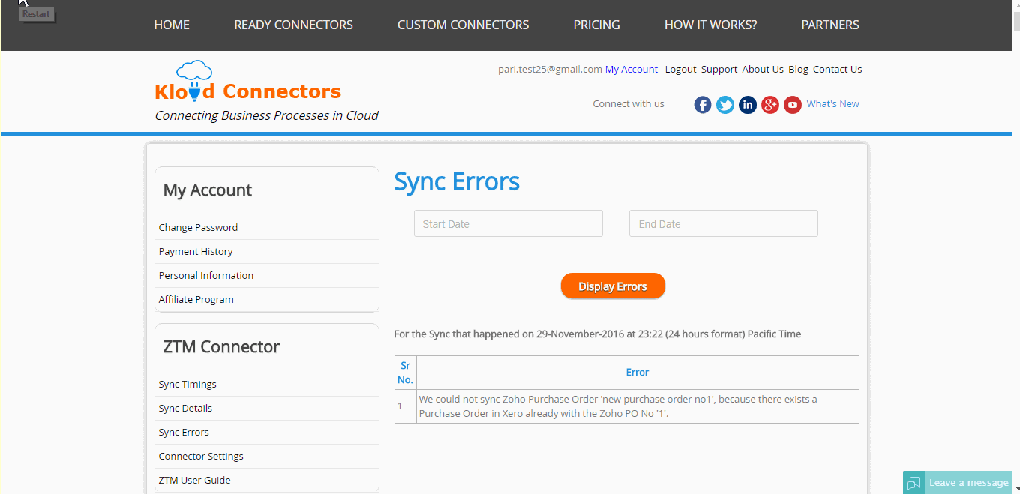Open PARTNERS menu item
This screenshot has width=1020, height=494.
(x=830, y=25)
